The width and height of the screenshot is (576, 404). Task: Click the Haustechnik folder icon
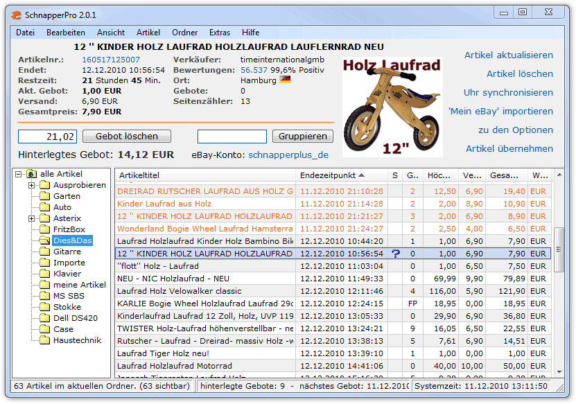pyautogui.click(x=45, y=340)
